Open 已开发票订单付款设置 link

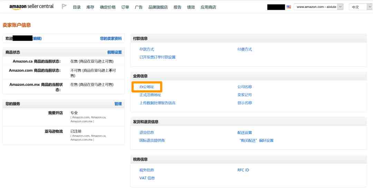click(x=157, y=57)
